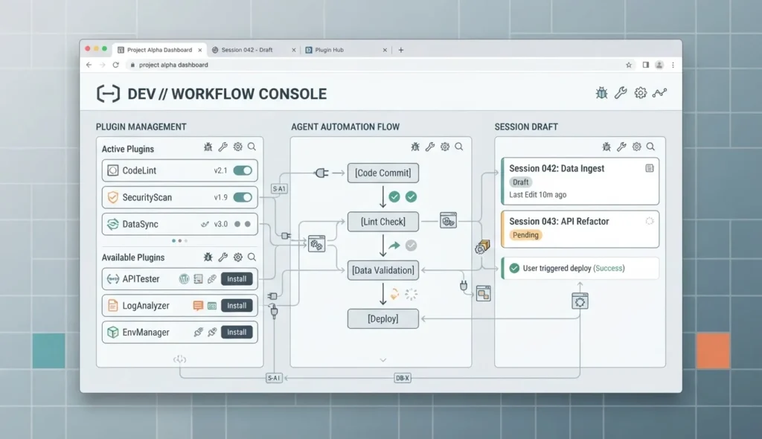Bookmark page with the star icon
Screen dimensions: 762x439
[x=628, y=65]
